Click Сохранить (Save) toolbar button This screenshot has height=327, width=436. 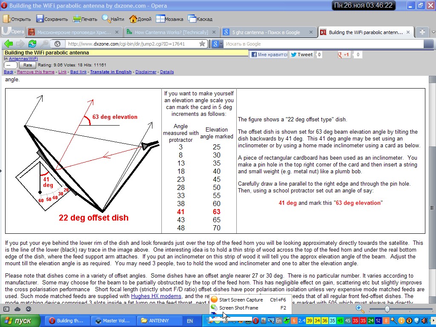pyautogui.click(x=52, y=19)
